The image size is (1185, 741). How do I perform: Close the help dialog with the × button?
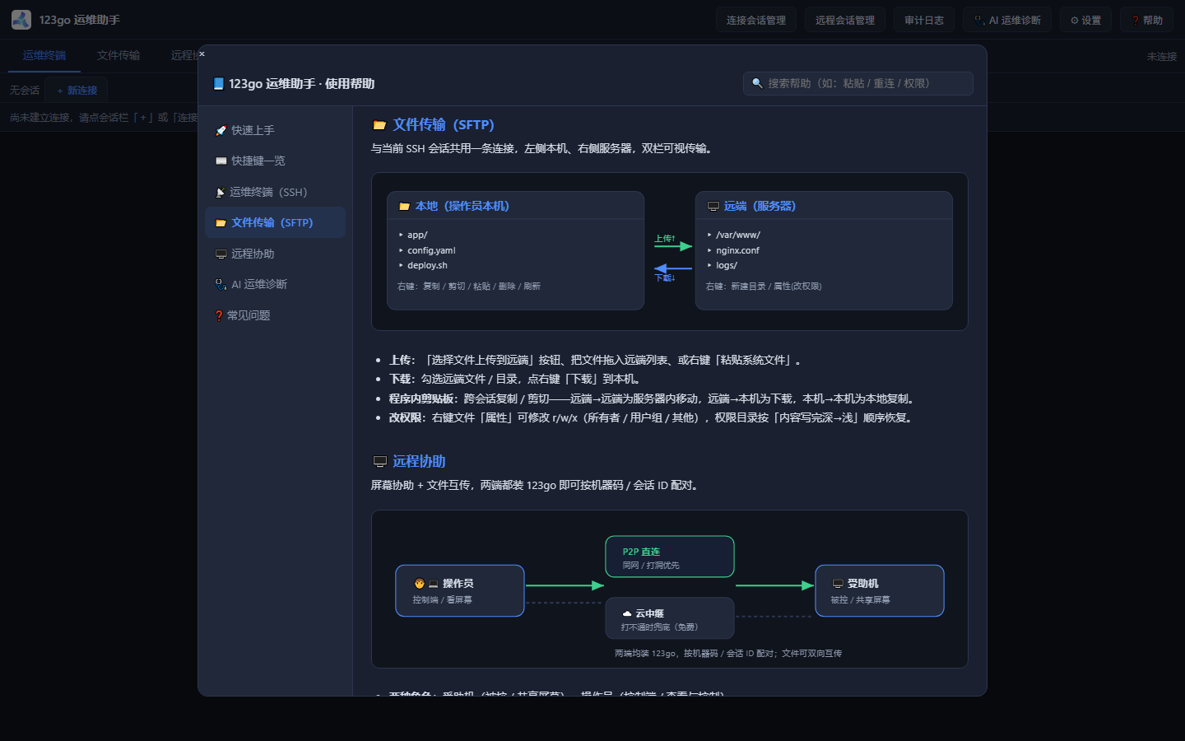pos(202,54)
